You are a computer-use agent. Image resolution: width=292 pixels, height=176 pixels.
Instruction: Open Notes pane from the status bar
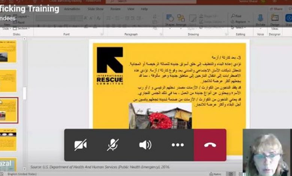click(215, 174)
